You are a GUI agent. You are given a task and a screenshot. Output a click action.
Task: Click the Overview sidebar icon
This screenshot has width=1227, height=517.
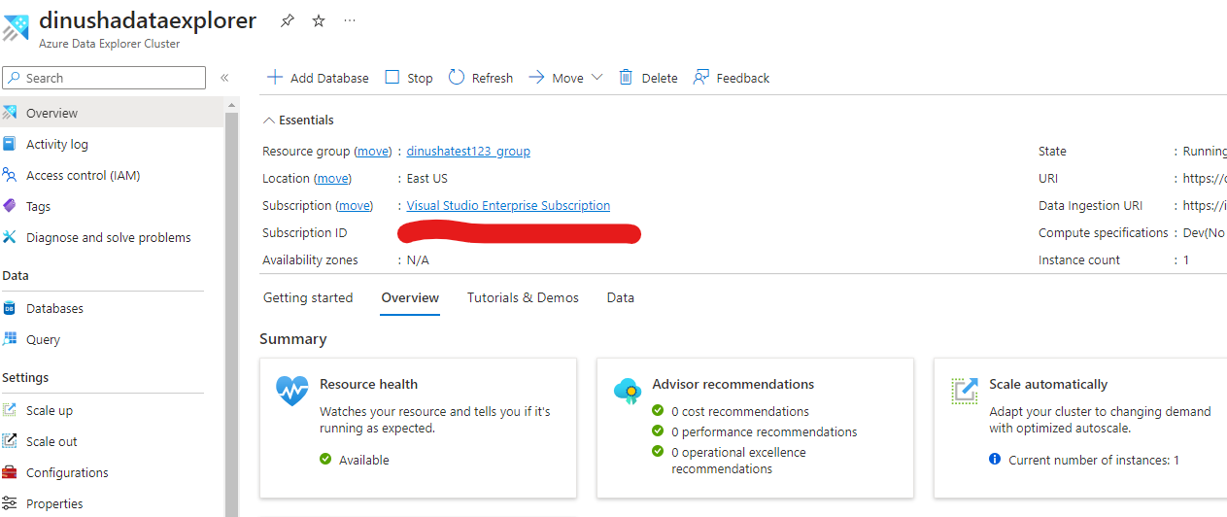click(10, 113)
